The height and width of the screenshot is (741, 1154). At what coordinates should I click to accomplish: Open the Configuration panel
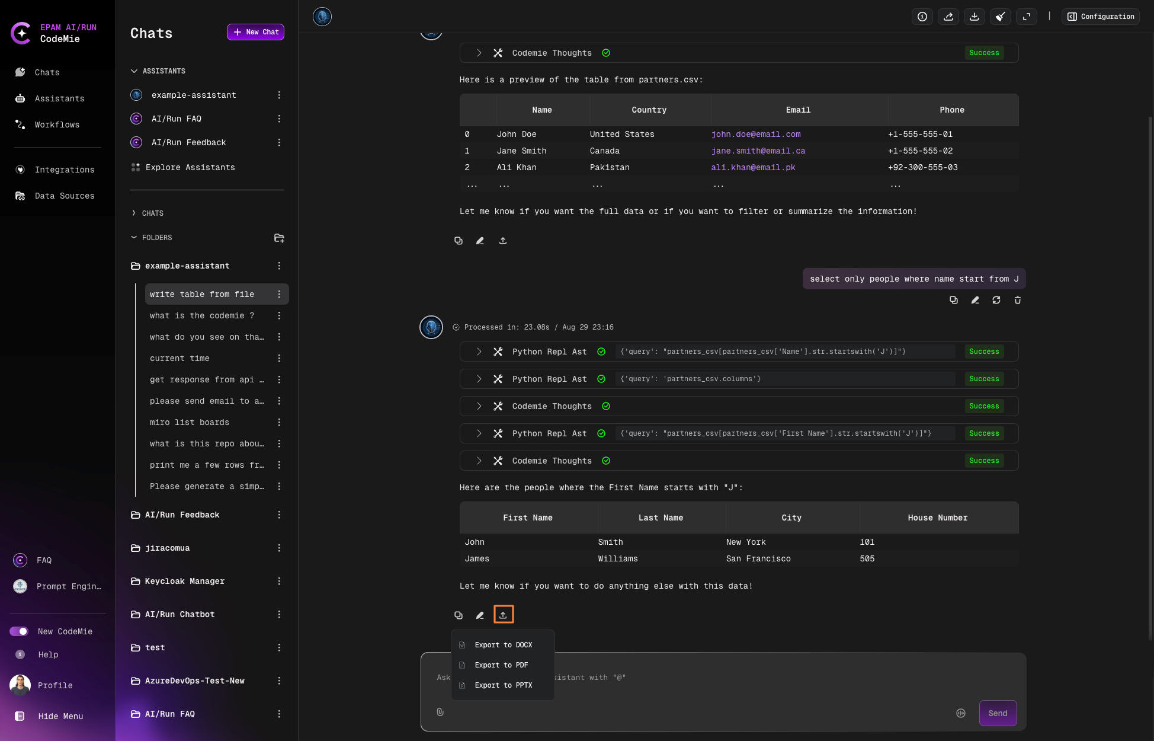coord(1101,17)
